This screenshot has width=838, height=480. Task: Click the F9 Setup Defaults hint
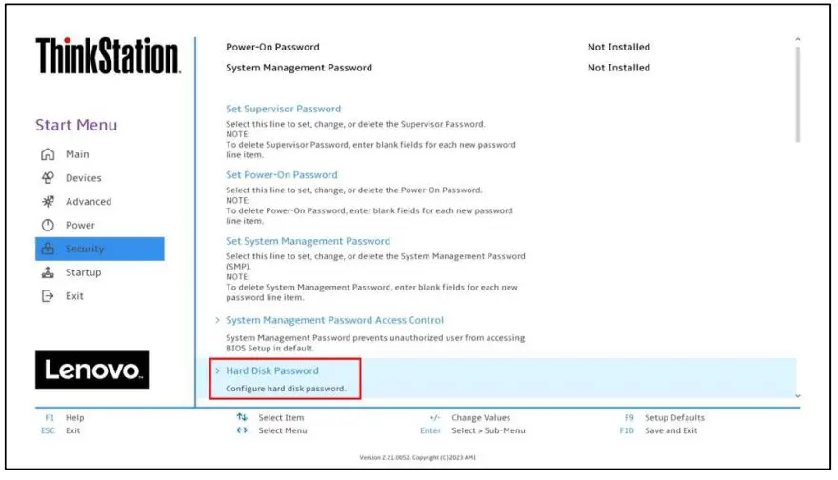click(x=665, y=417)
